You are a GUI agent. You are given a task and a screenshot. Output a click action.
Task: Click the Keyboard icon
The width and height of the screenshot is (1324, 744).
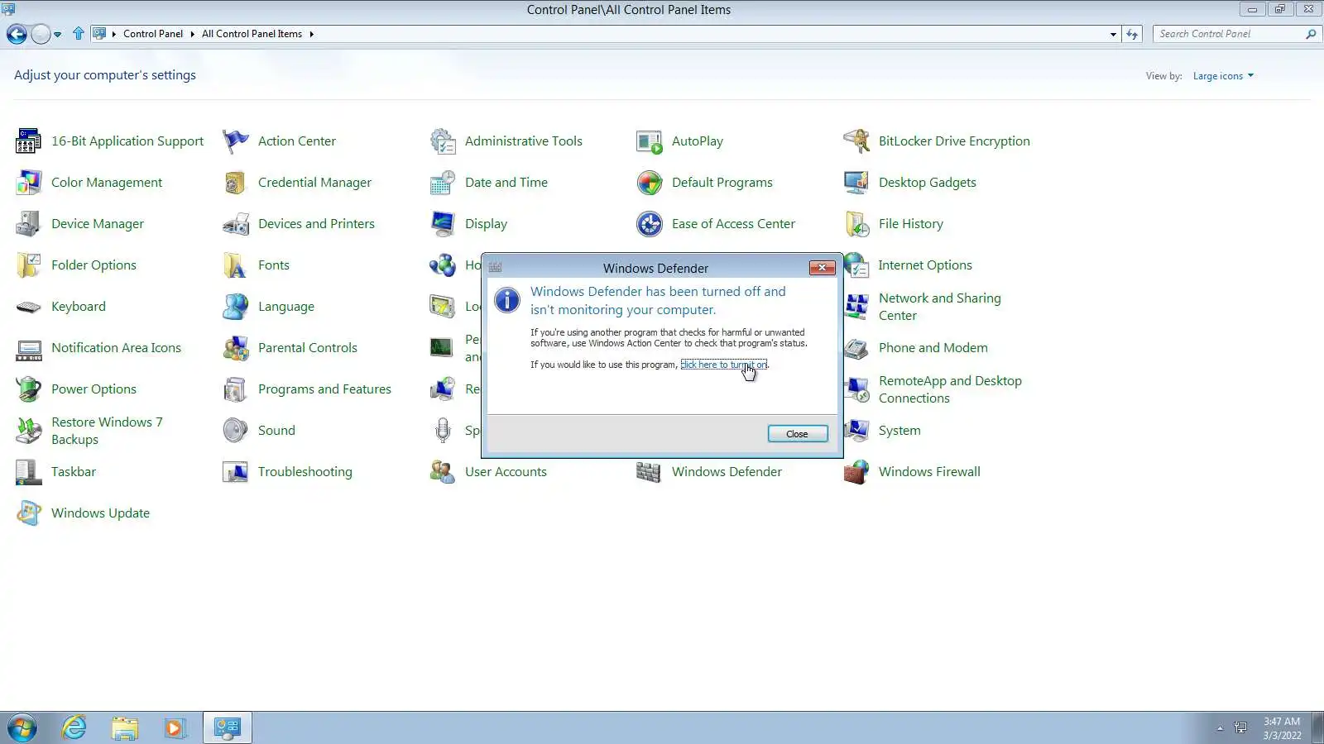(x=28, y=307)
